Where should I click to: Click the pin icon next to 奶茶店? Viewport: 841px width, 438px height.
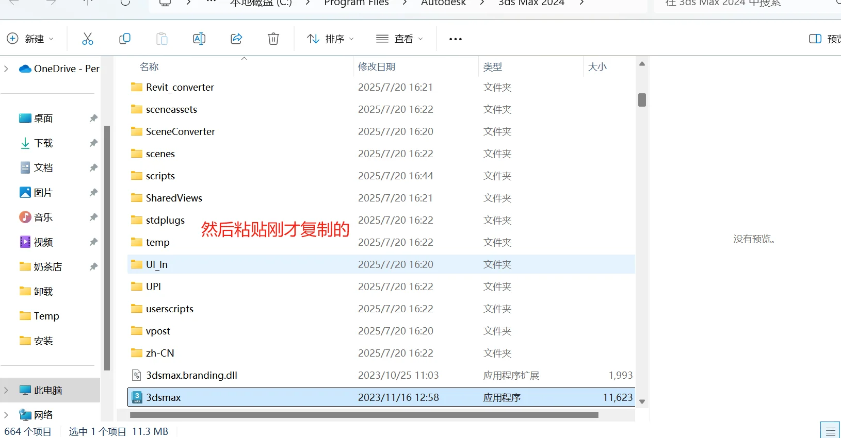point(93,266)
